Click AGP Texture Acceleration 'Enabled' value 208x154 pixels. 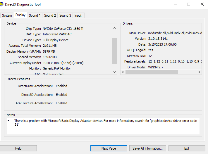[x=61, y=103]
